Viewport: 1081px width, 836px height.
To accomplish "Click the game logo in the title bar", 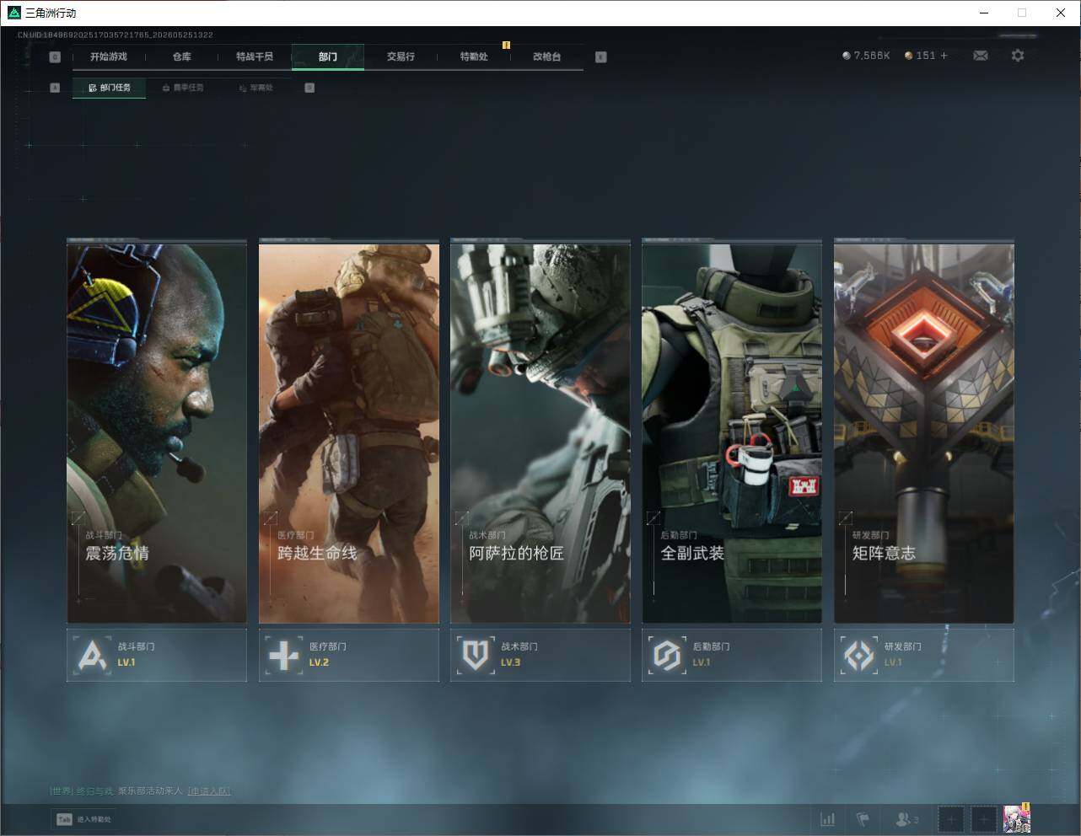I will coord(13,13).
